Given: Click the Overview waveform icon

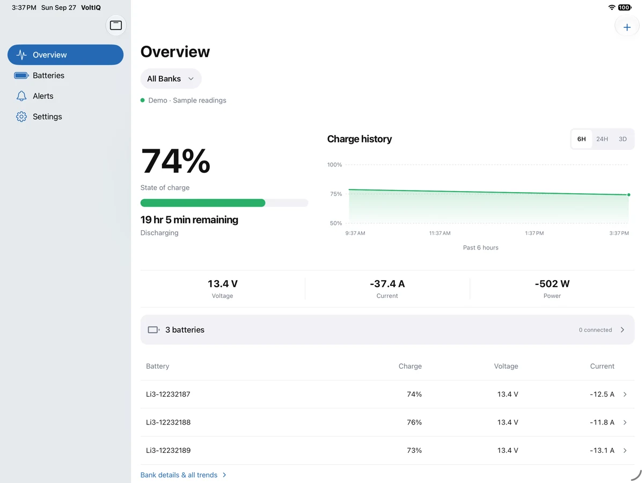Looking at the screenshot, I should point(21,55).
